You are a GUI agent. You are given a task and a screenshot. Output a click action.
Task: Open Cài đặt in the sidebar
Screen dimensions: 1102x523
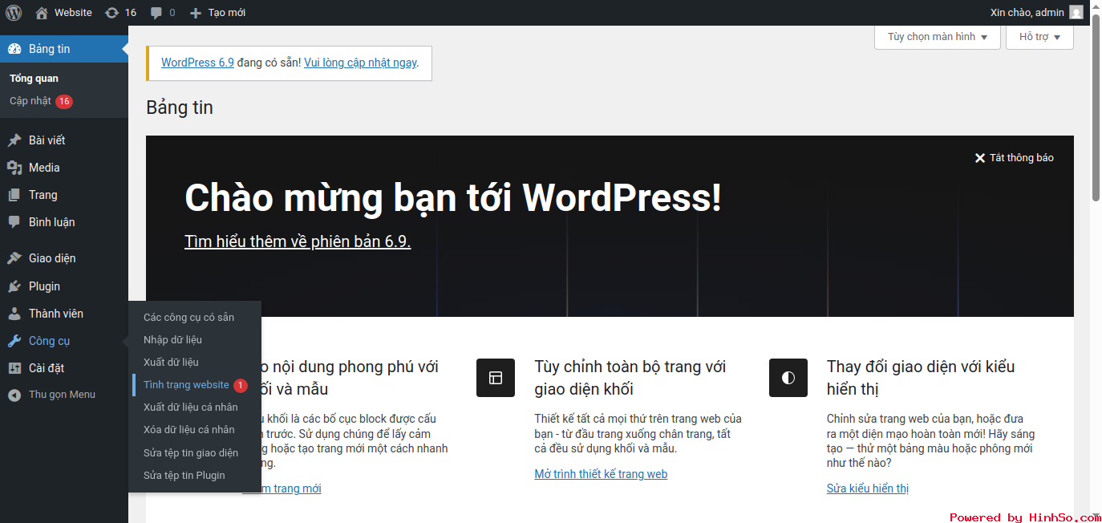47,368
